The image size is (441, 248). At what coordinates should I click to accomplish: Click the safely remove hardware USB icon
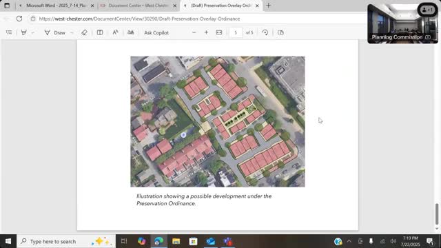pyautogui.click(x=371, y=241)
